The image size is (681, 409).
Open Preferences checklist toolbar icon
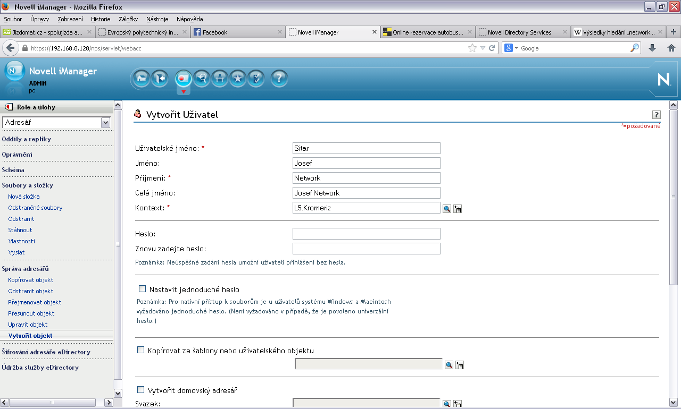point(256,79)
